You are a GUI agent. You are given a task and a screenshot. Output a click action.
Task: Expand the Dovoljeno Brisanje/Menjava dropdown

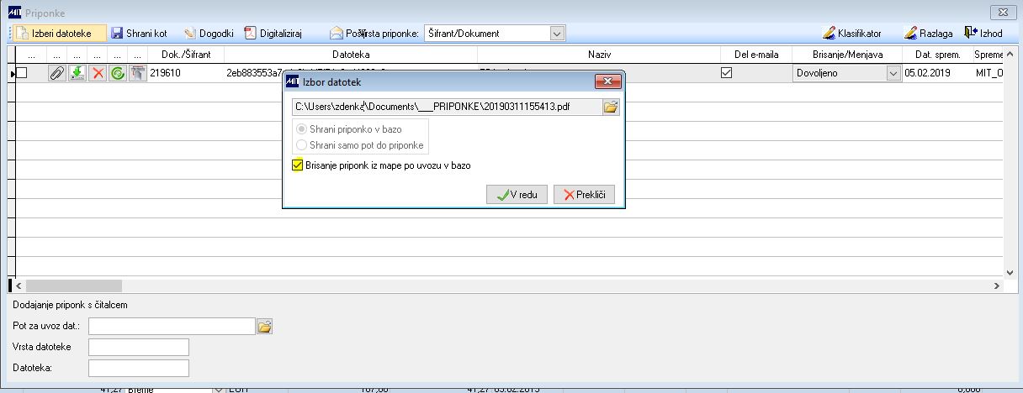tap(893, 73)
